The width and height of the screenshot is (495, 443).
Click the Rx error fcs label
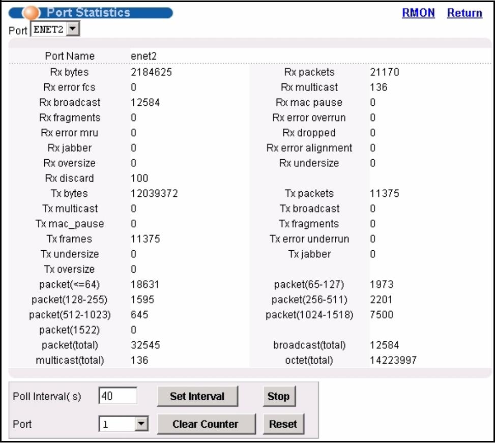[x=70, y=87]
